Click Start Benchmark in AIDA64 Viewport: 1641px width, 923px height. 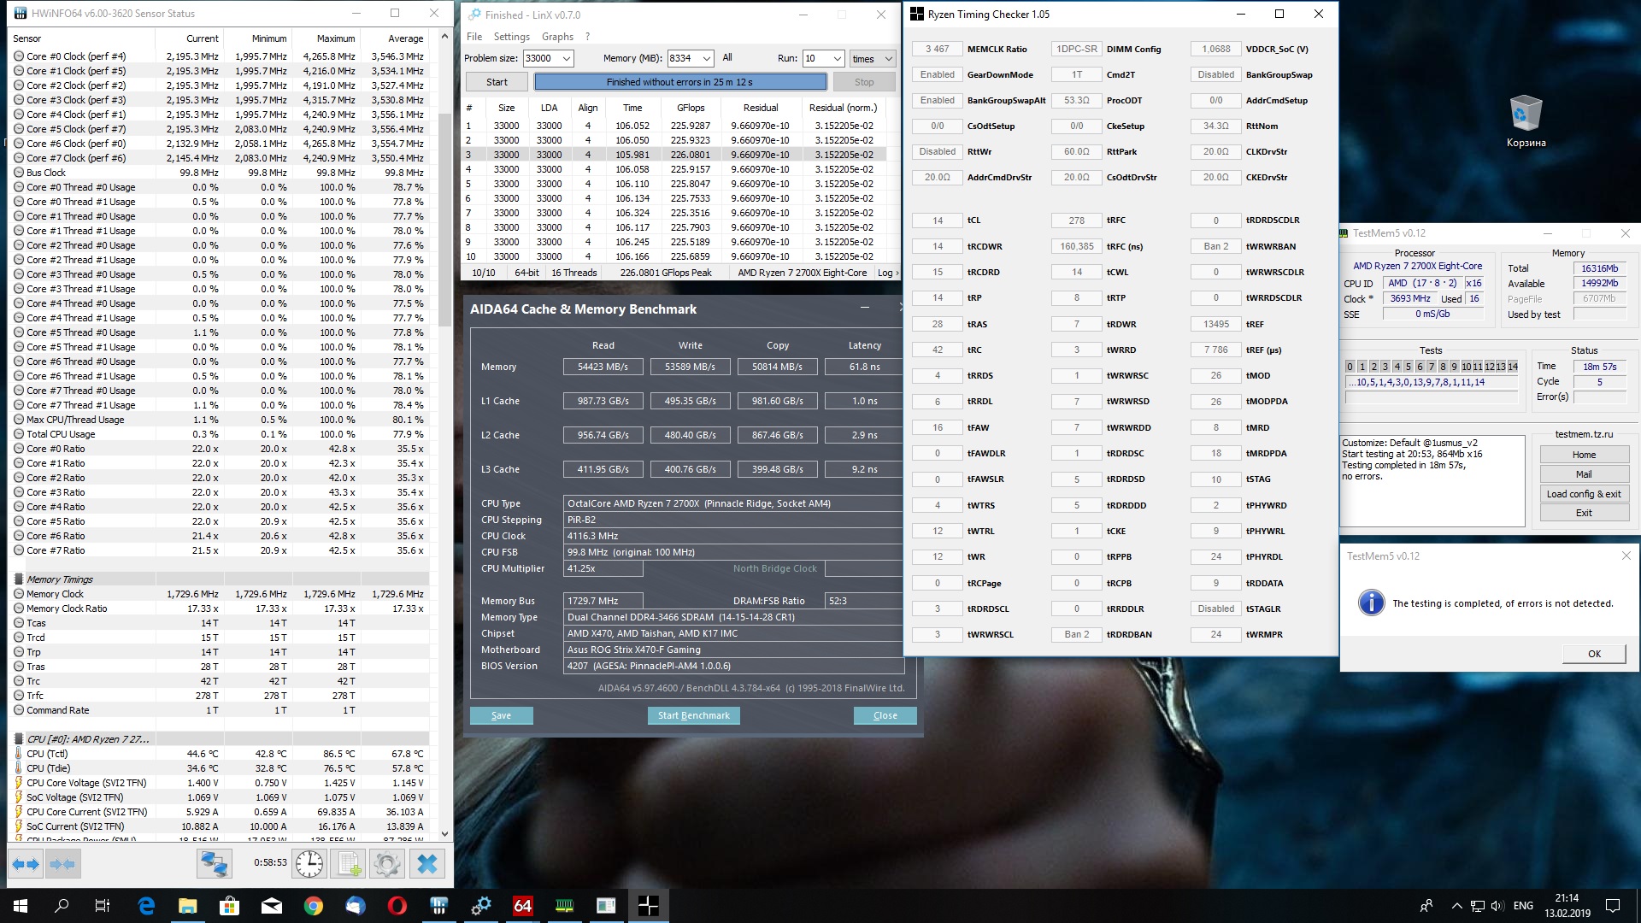(693, 715)
